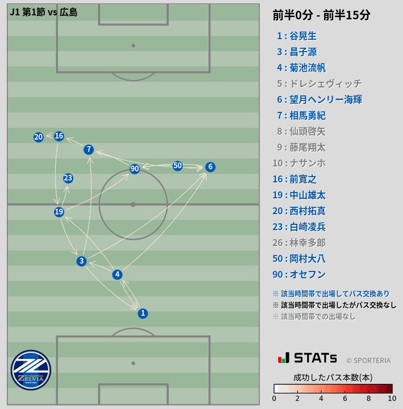The width and height of the screenshot is (403, 409).
Task: Select player node 50 on the pitch
Action: click(178, 166)
